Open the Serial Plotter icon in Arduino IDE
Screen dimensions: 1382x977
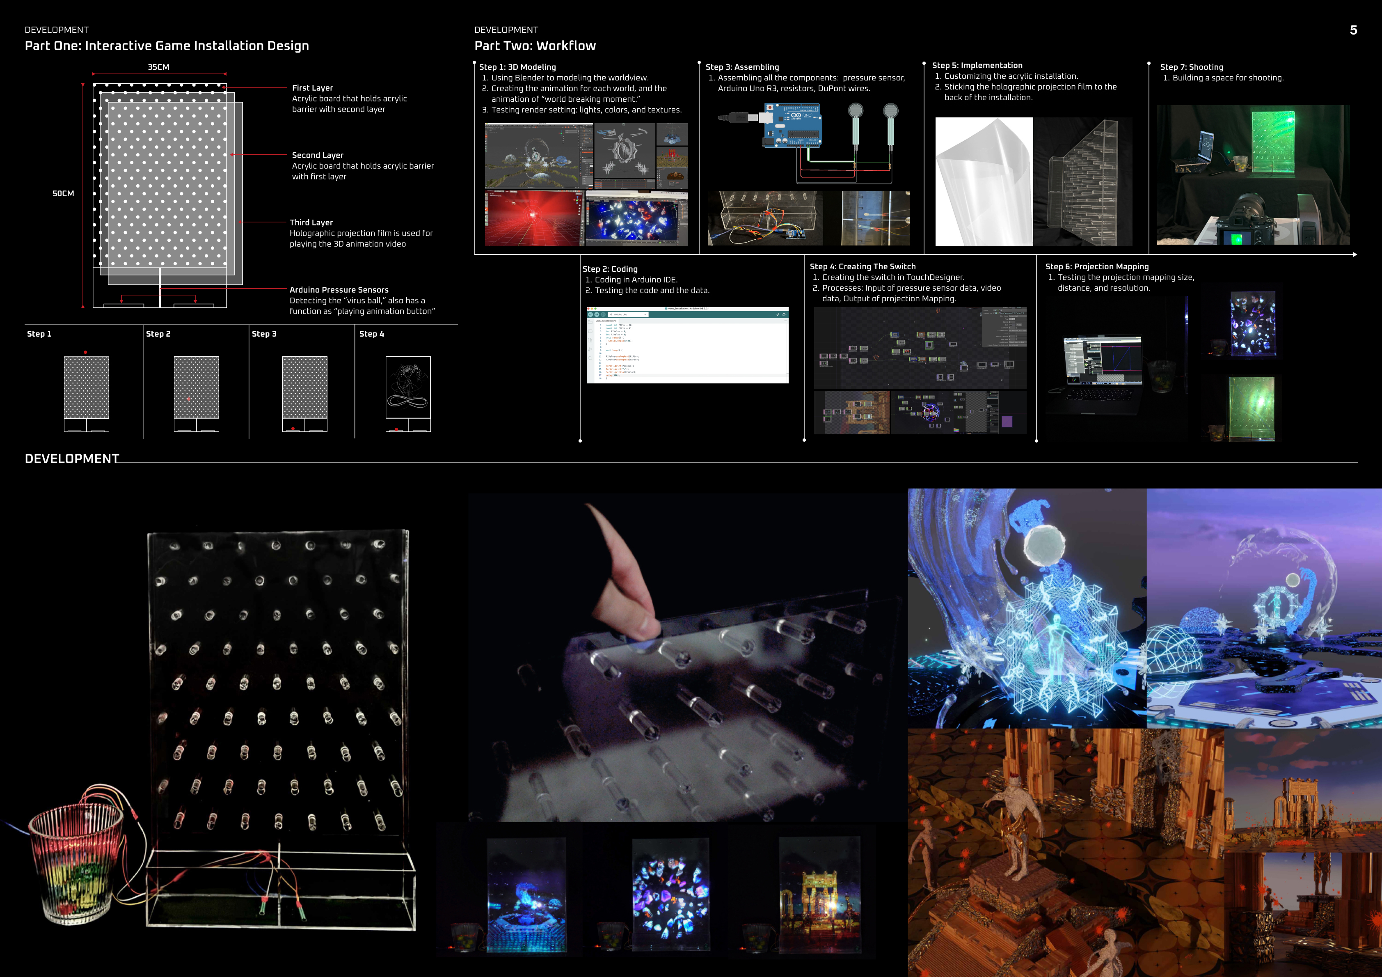pos(778,314)
